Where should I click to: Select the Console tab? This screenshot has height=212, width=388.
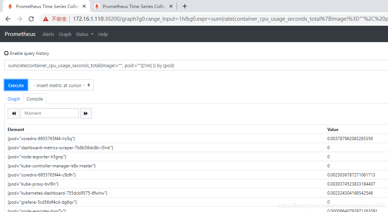click(34, 99)
